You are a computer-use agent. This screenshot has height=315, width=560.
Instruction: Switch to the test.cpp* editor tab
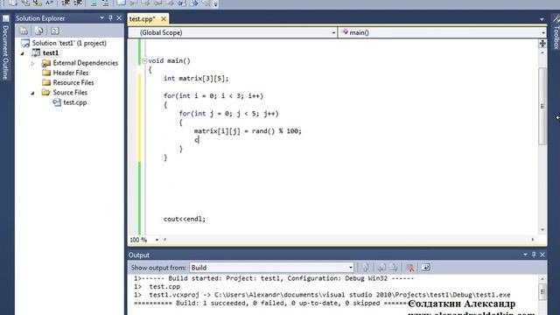point(143,19)
